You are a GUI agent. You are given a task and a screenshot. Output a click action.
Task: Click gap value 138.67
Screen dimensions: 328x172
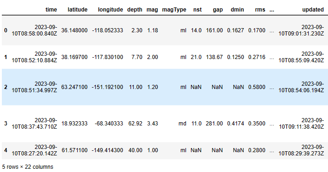[214, 57]
